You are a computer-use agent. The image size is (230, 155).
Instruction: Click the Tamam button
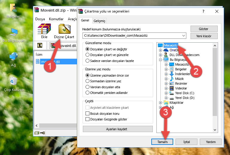click(162, 142)
